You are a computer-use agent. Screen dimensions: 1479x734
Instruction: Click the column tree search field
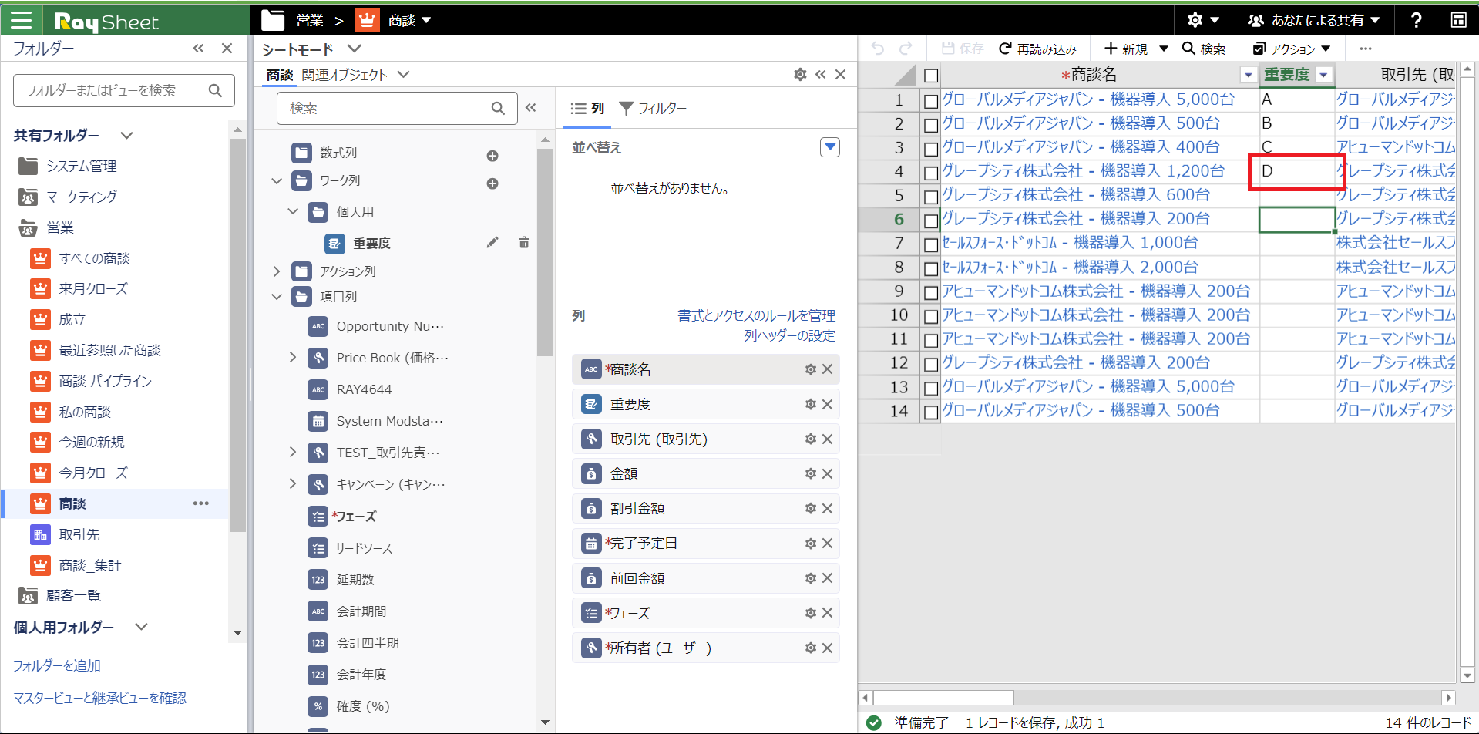coord(397,108)
